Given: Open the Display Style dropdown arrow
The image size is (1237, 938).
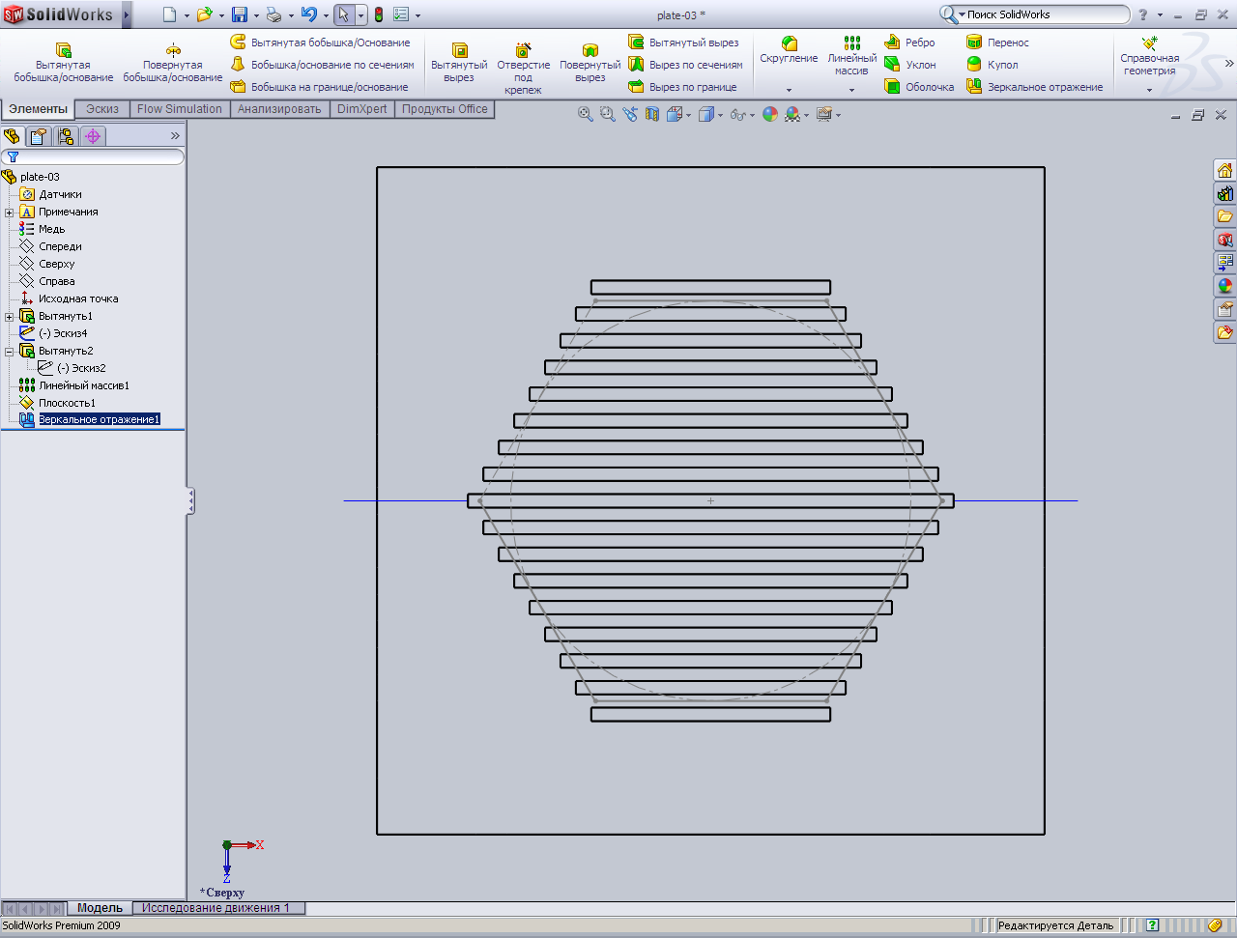Looking at the screenshot, I should click(x=720, y=115).
